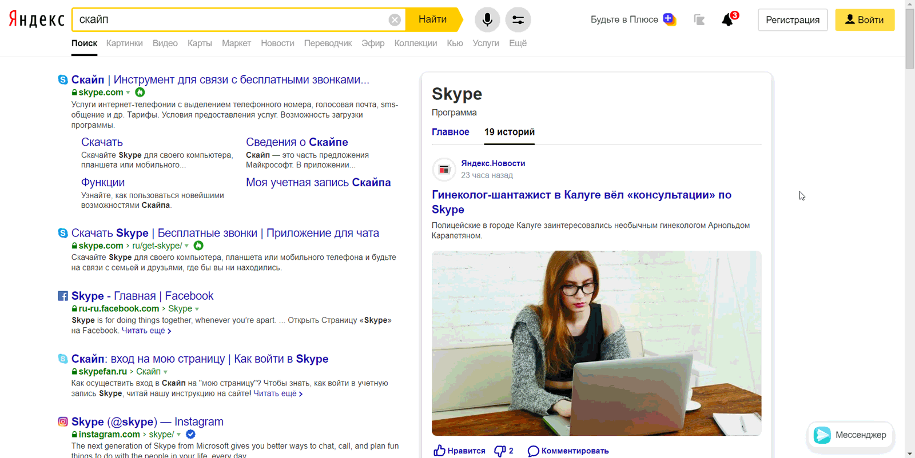
Task: Click the Найти search button
Action: coord(433,19)
